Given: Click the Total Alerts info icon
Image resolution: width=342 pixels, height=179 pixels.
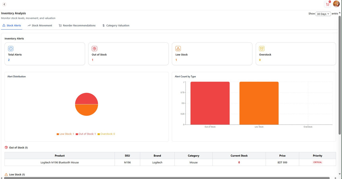Looking at the screenshot, I should click(x=11, y=48).
